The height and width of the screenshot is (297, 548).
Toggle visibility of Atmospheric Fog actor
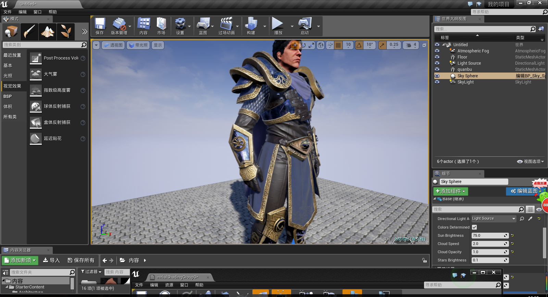(437, 51)
